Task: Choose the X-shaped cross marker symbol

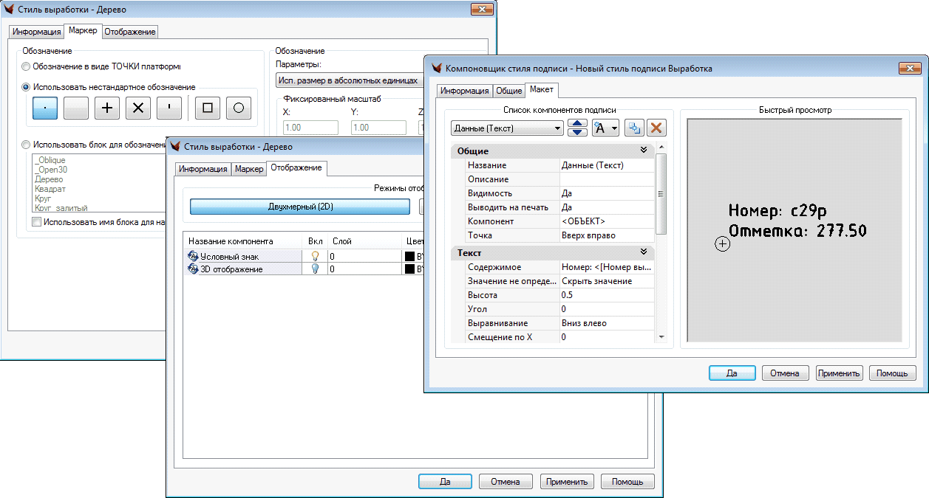Action: pos(137,108)
